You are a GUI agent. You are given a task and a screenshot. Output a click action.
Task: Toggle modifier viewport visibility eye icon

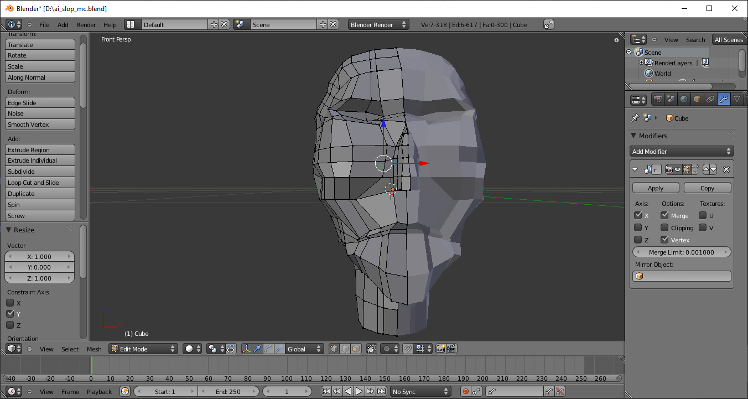678,169
